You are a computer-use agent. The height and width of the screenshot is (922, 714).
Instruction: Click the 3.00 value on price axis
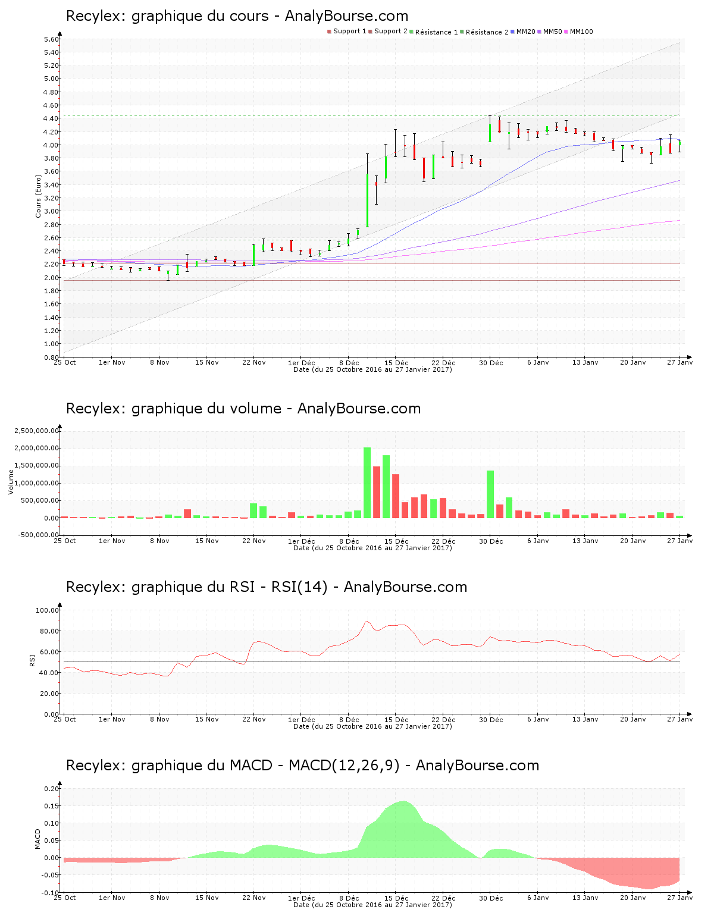(51, 211)
